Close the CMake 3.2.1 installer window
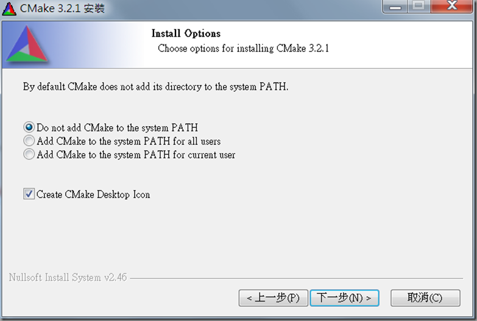477x321 pixels. pyautogui.click(x=452, y=6)
